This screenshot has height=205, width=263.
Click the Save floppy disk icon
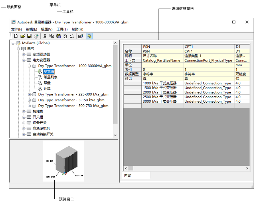tap(29, 36)
